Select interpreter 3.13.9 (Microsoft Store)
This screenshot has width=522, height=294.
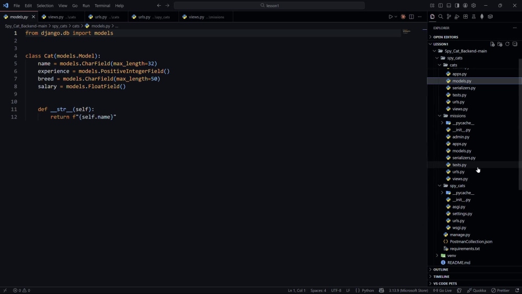[x=409, y=290]
